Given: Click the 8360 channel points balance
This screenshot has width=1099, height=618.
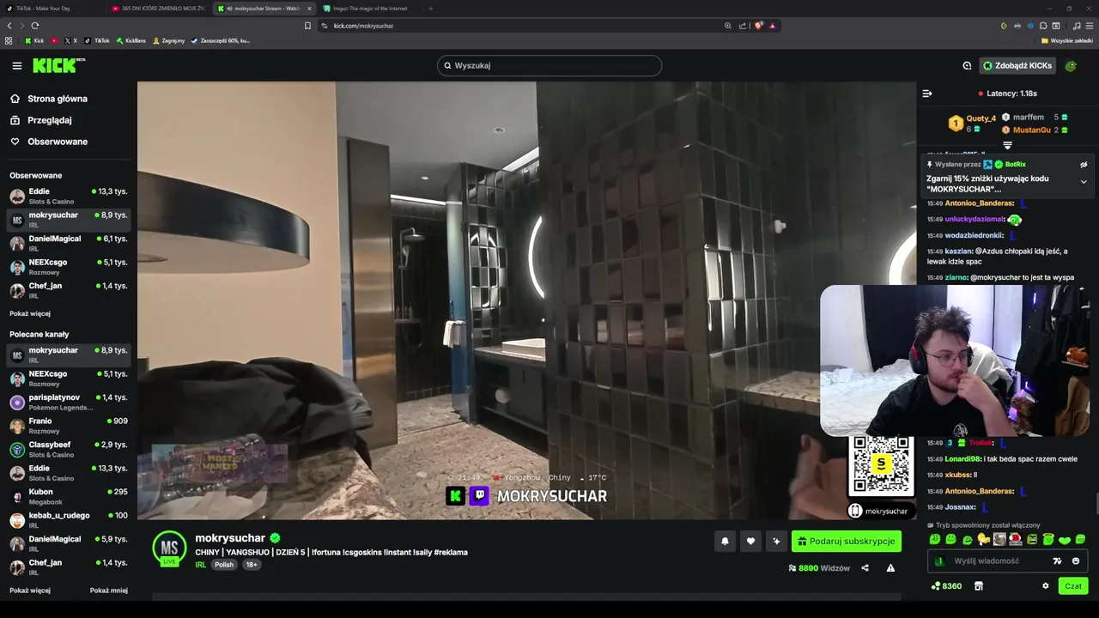Looking at the screenshot, I should pos(947,586).
